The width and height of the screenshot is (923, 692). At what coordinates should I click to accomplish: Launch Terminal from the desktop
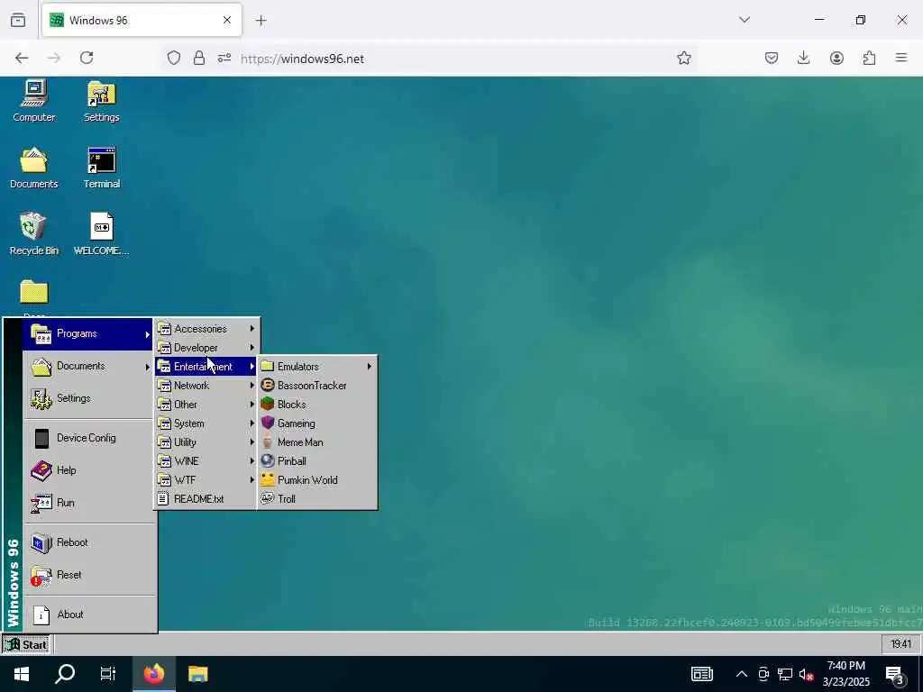click(x=101, y=168)
